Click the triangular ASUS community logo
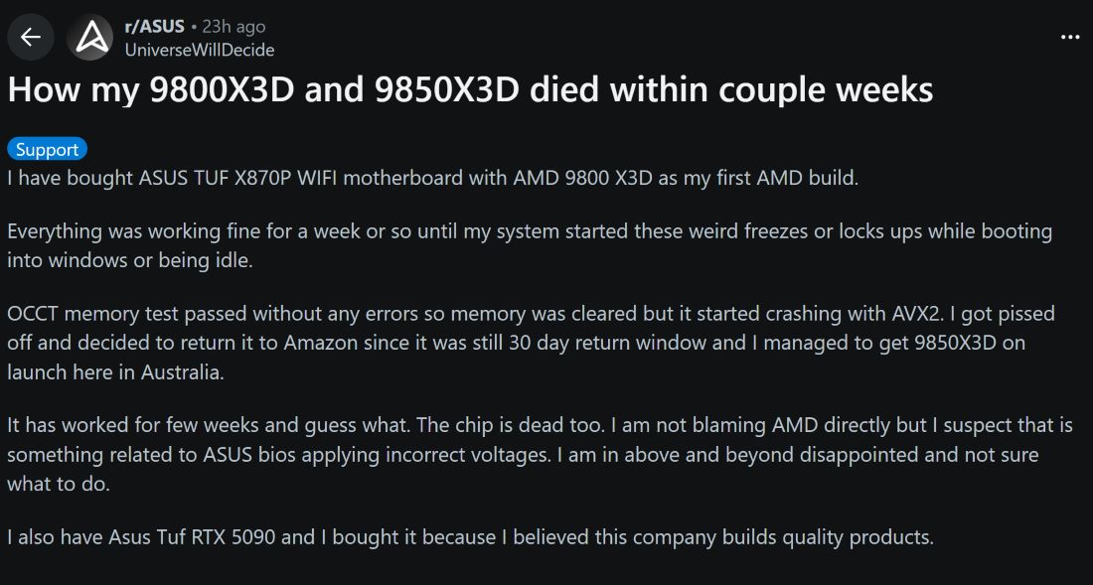 pyautogui.click(x=89, y=37)
